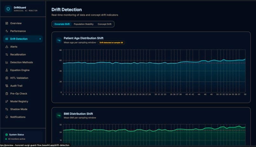The image size is (256, 147).
Task: Click the 'All monitors active' status text
Action: (17, 139)
